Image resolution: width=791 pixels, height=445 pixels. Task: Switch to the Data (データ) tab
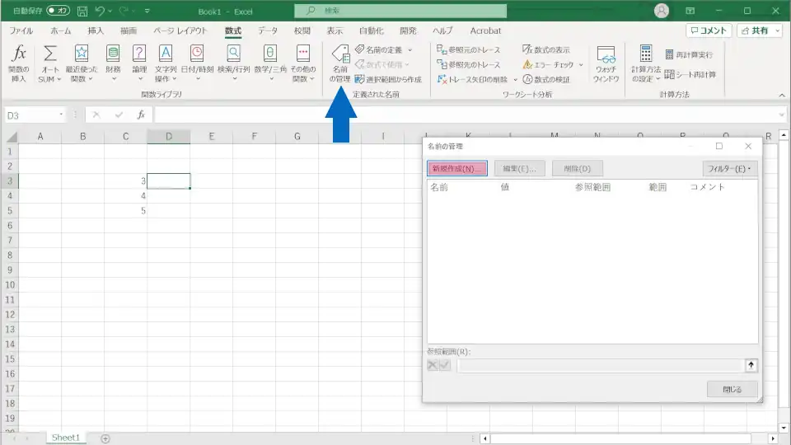pos(267,30)
